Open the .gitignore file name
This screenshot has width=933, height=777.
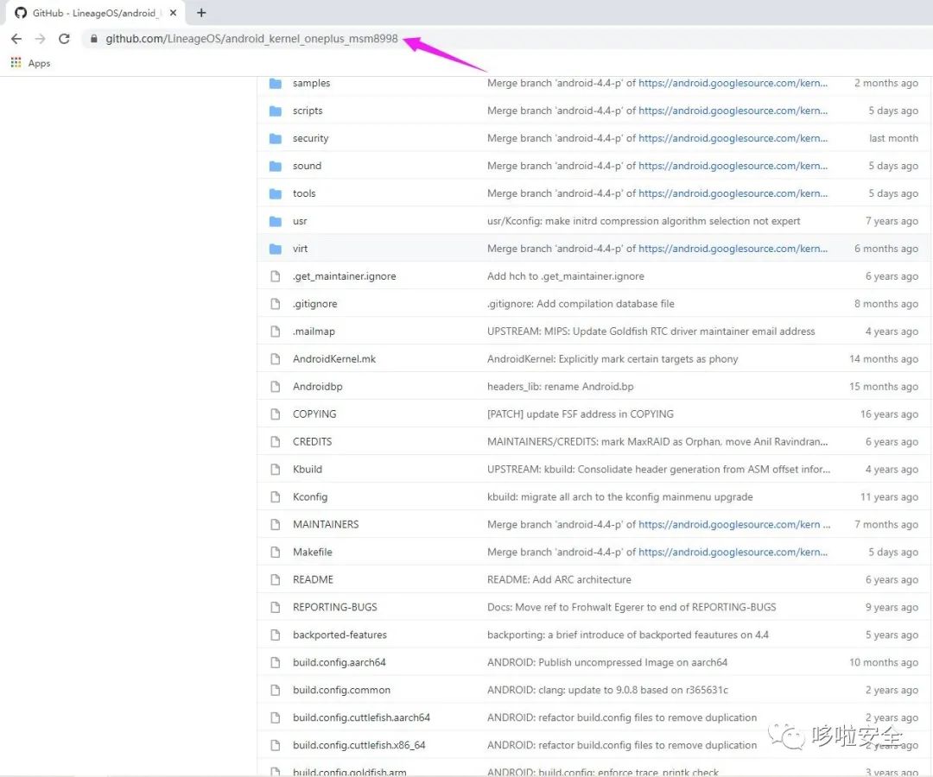tap(314, 304)
